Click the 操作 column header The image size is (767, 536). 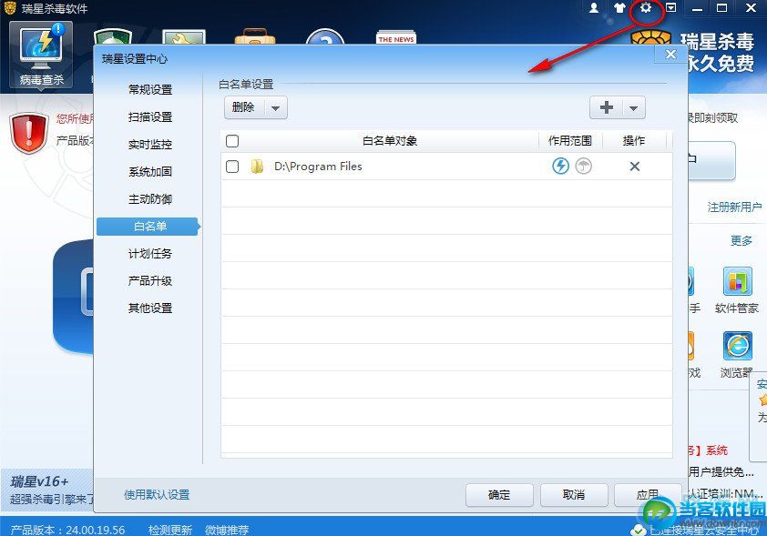click(633, 141)
